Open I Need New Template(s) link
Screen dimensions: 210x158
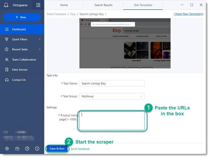pos(188,14)
